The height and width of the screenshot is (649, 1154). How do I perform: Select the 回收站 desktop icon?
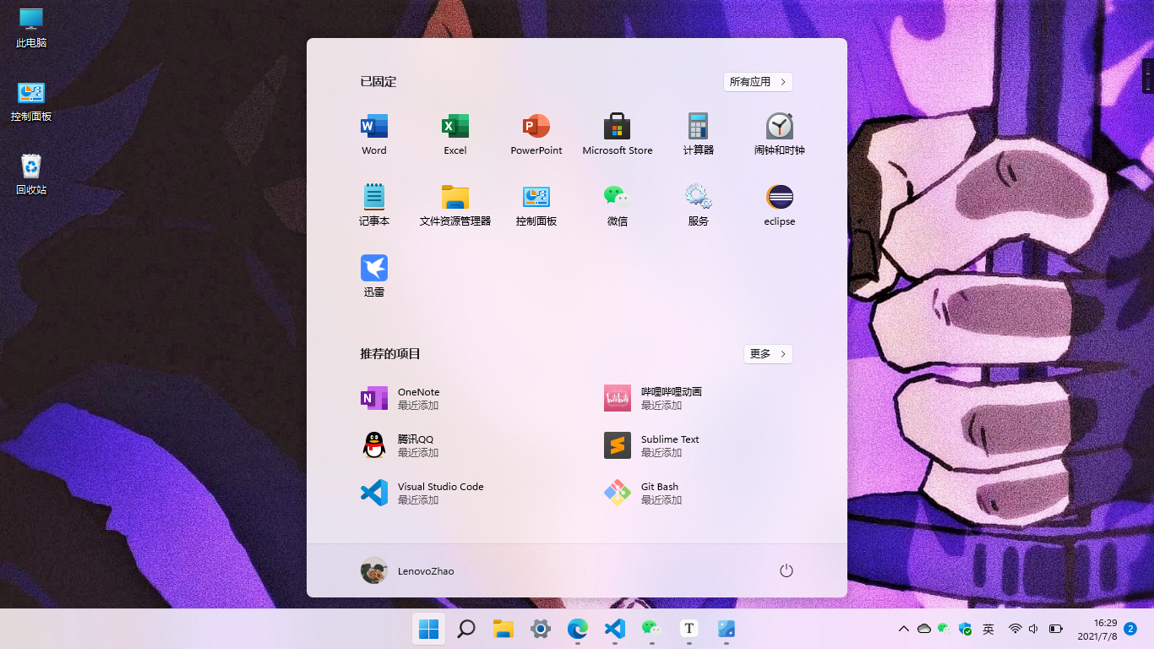(x=31, y=175)
